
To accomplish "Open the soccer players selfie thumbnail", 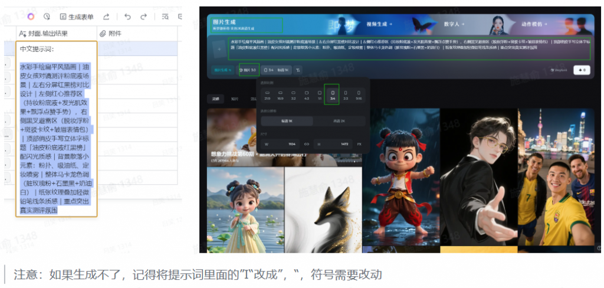I will (556, 177).
